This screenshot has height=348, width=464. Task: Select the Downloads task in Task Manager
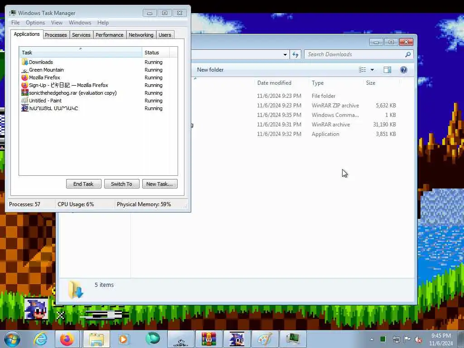(98, 62)
